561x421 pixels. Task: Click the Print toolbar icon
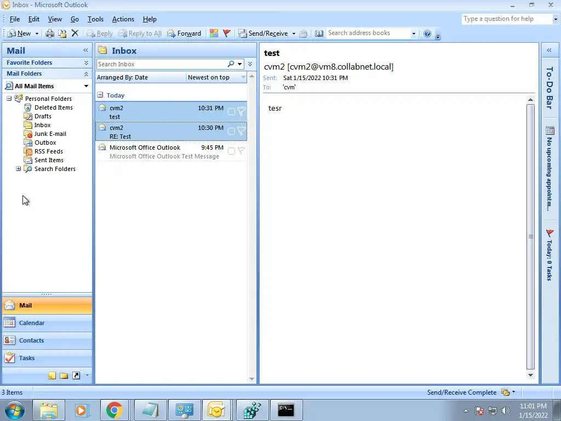(x=50, y=33)
